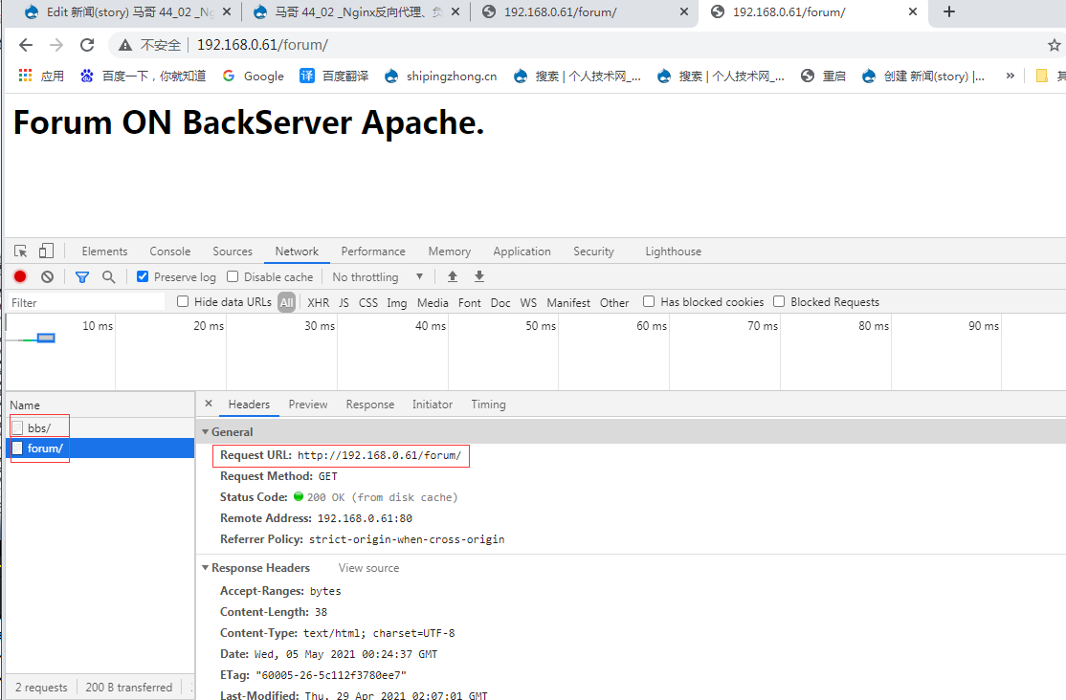Image resolution: width=1066 pixels, height=700 pixels.
Task: Open the Timing tab for request
Action: pos(488,405)
